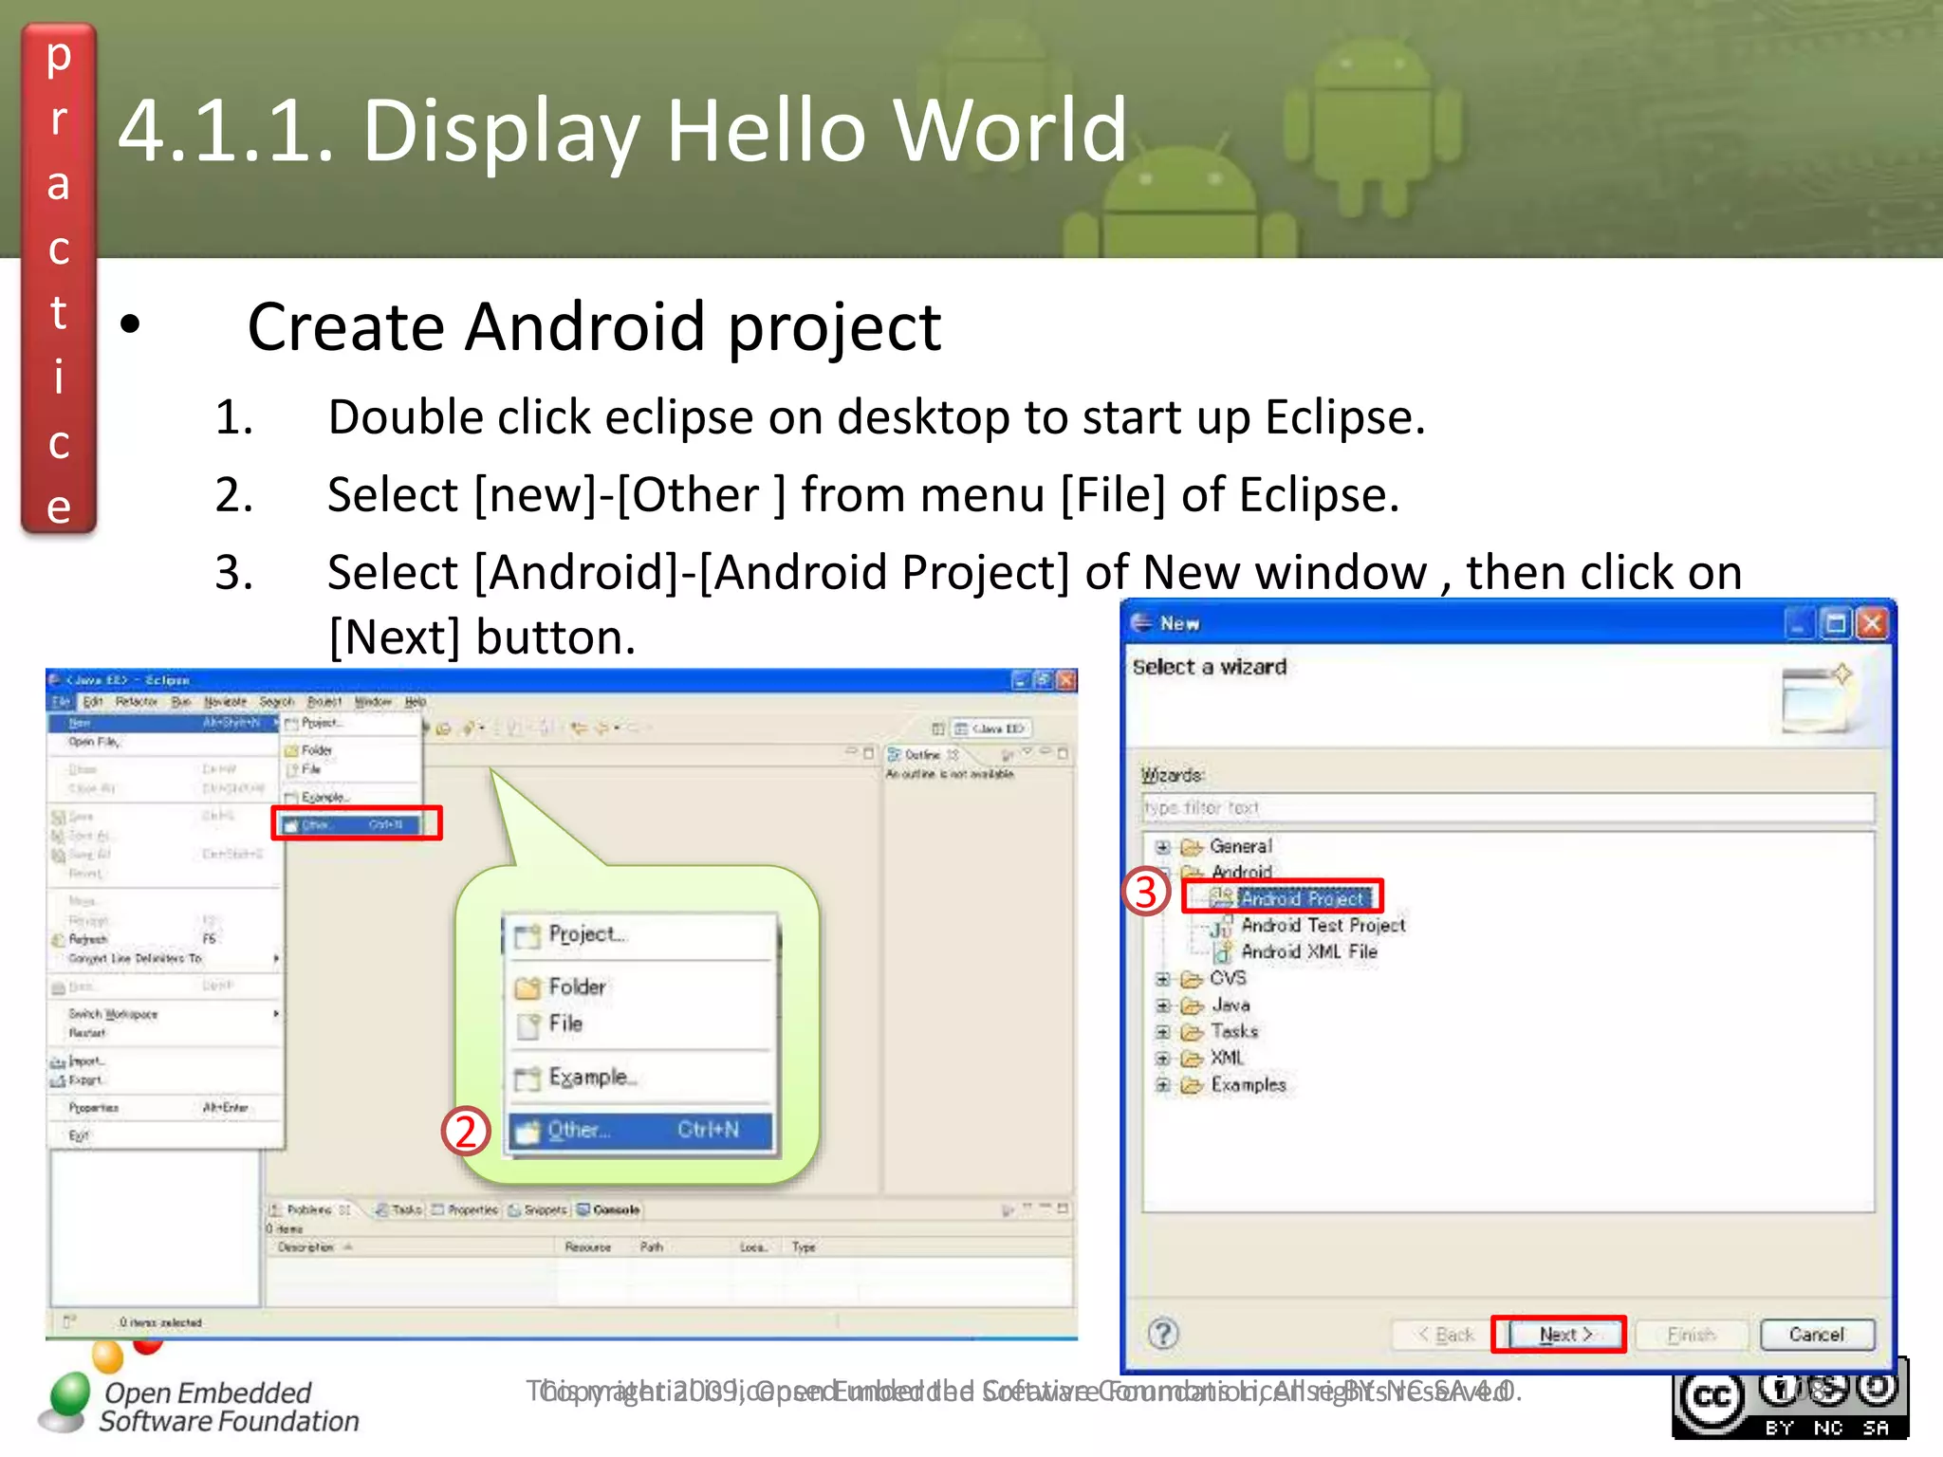Viewport: 1943px width, 1457px height.
Task: Click the Finish button in the New dialog
Action: [1692, 1335]
